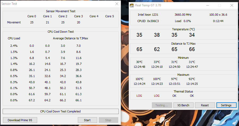The width and height of the screenshot is (239, 126).
Task: Click the 59.7 distance value
Action: [48, 94]
